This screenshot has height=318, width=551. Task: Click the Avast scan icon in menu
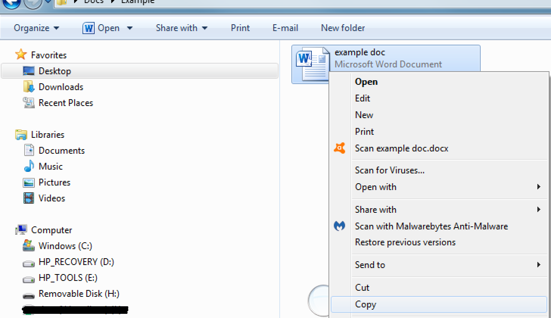339,148
